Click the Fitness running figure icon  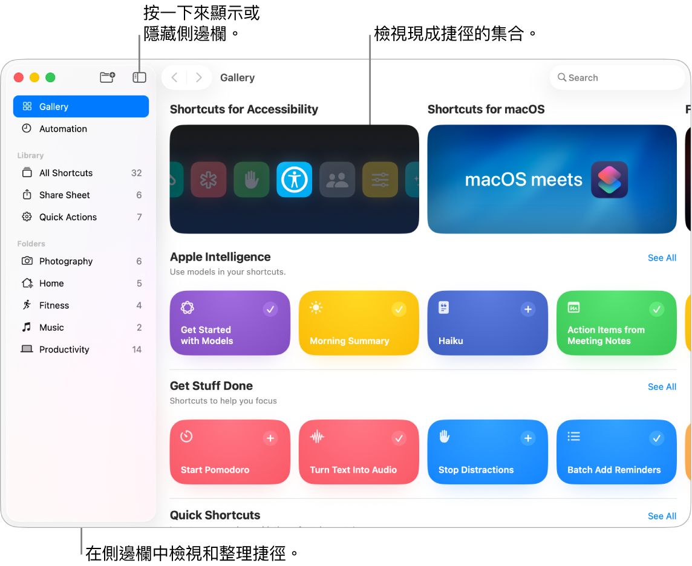(x=27, y=304)
